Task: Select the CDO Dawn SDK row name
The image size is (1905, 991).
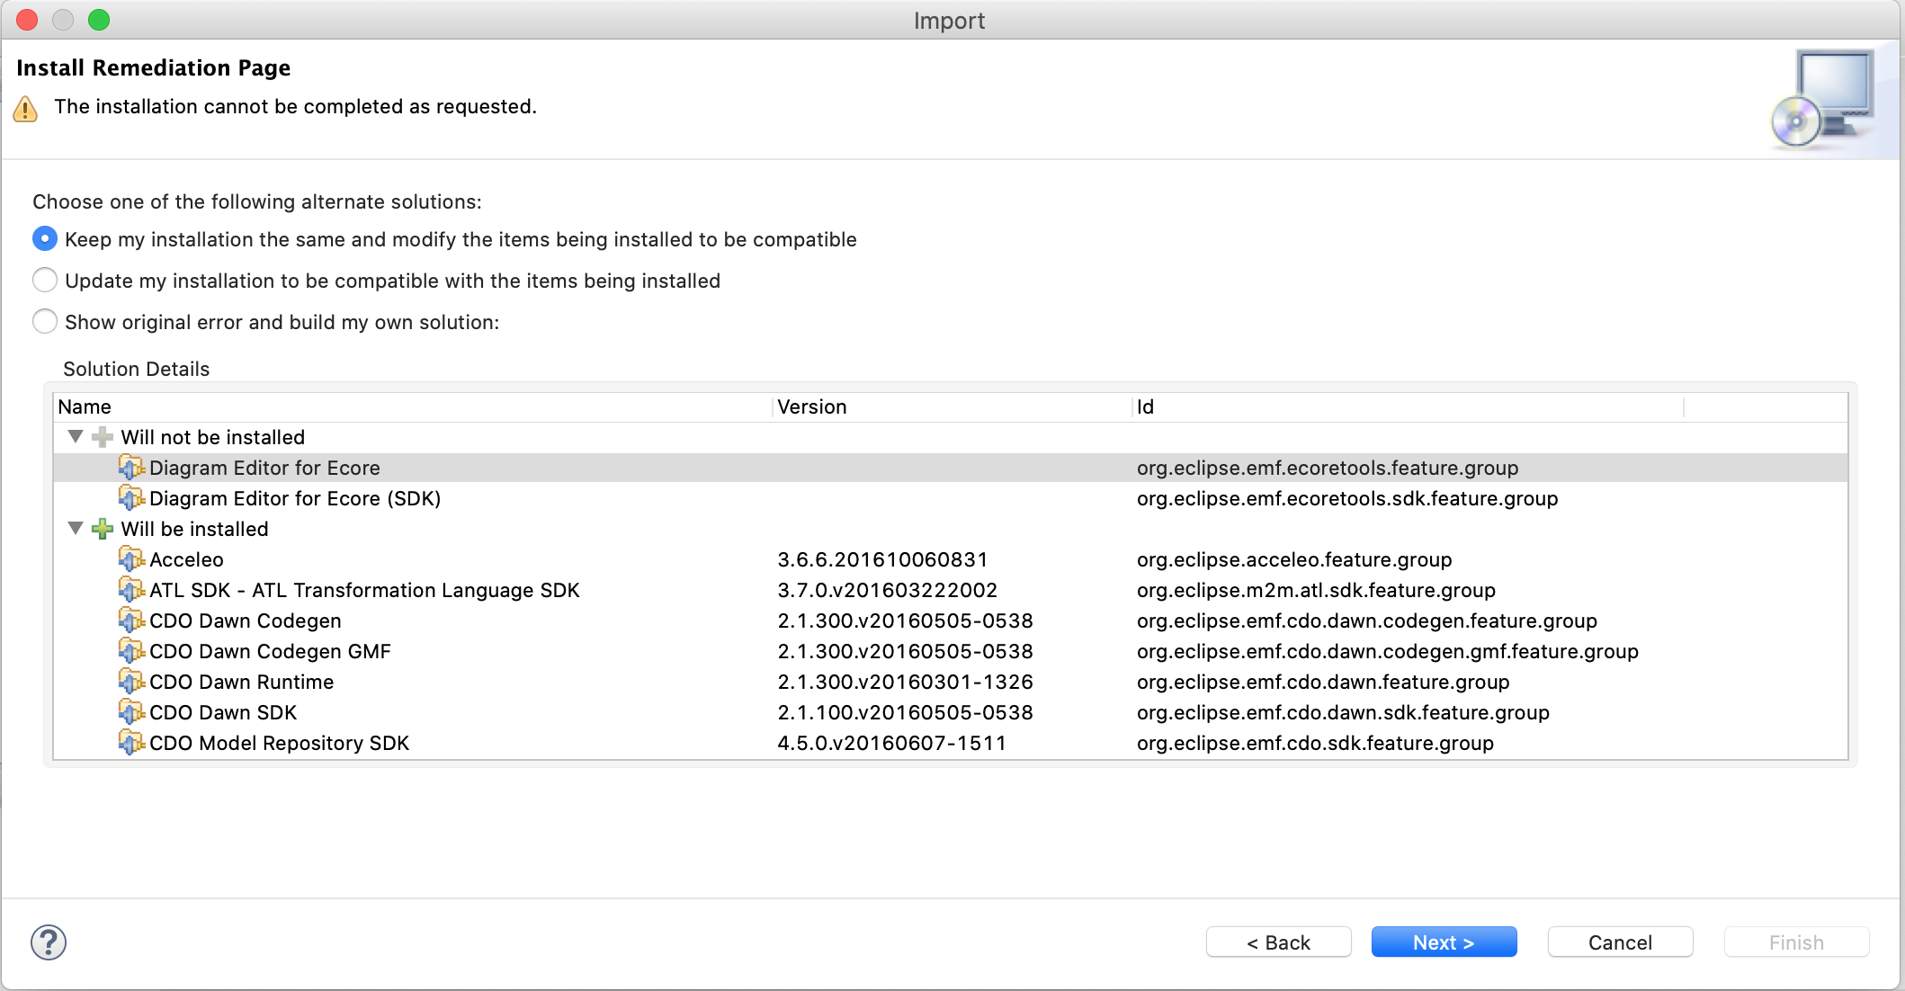Action: pos(223,712)
